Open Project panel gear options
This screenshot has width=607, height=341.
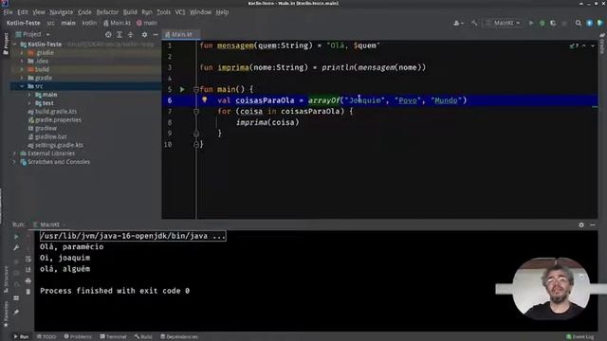click(x=144, y=35)
